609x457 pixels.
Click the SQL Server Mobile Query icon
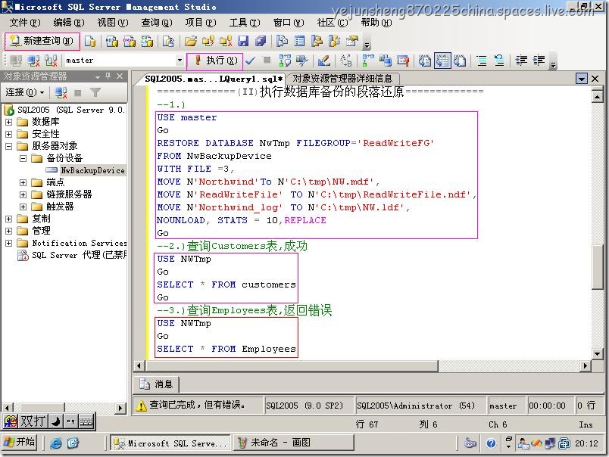168,41
